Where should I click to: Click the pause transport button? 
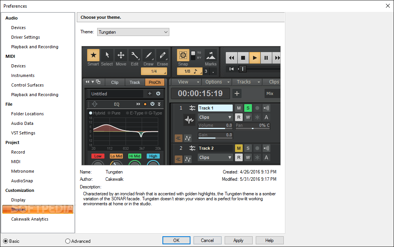point(266,58)
